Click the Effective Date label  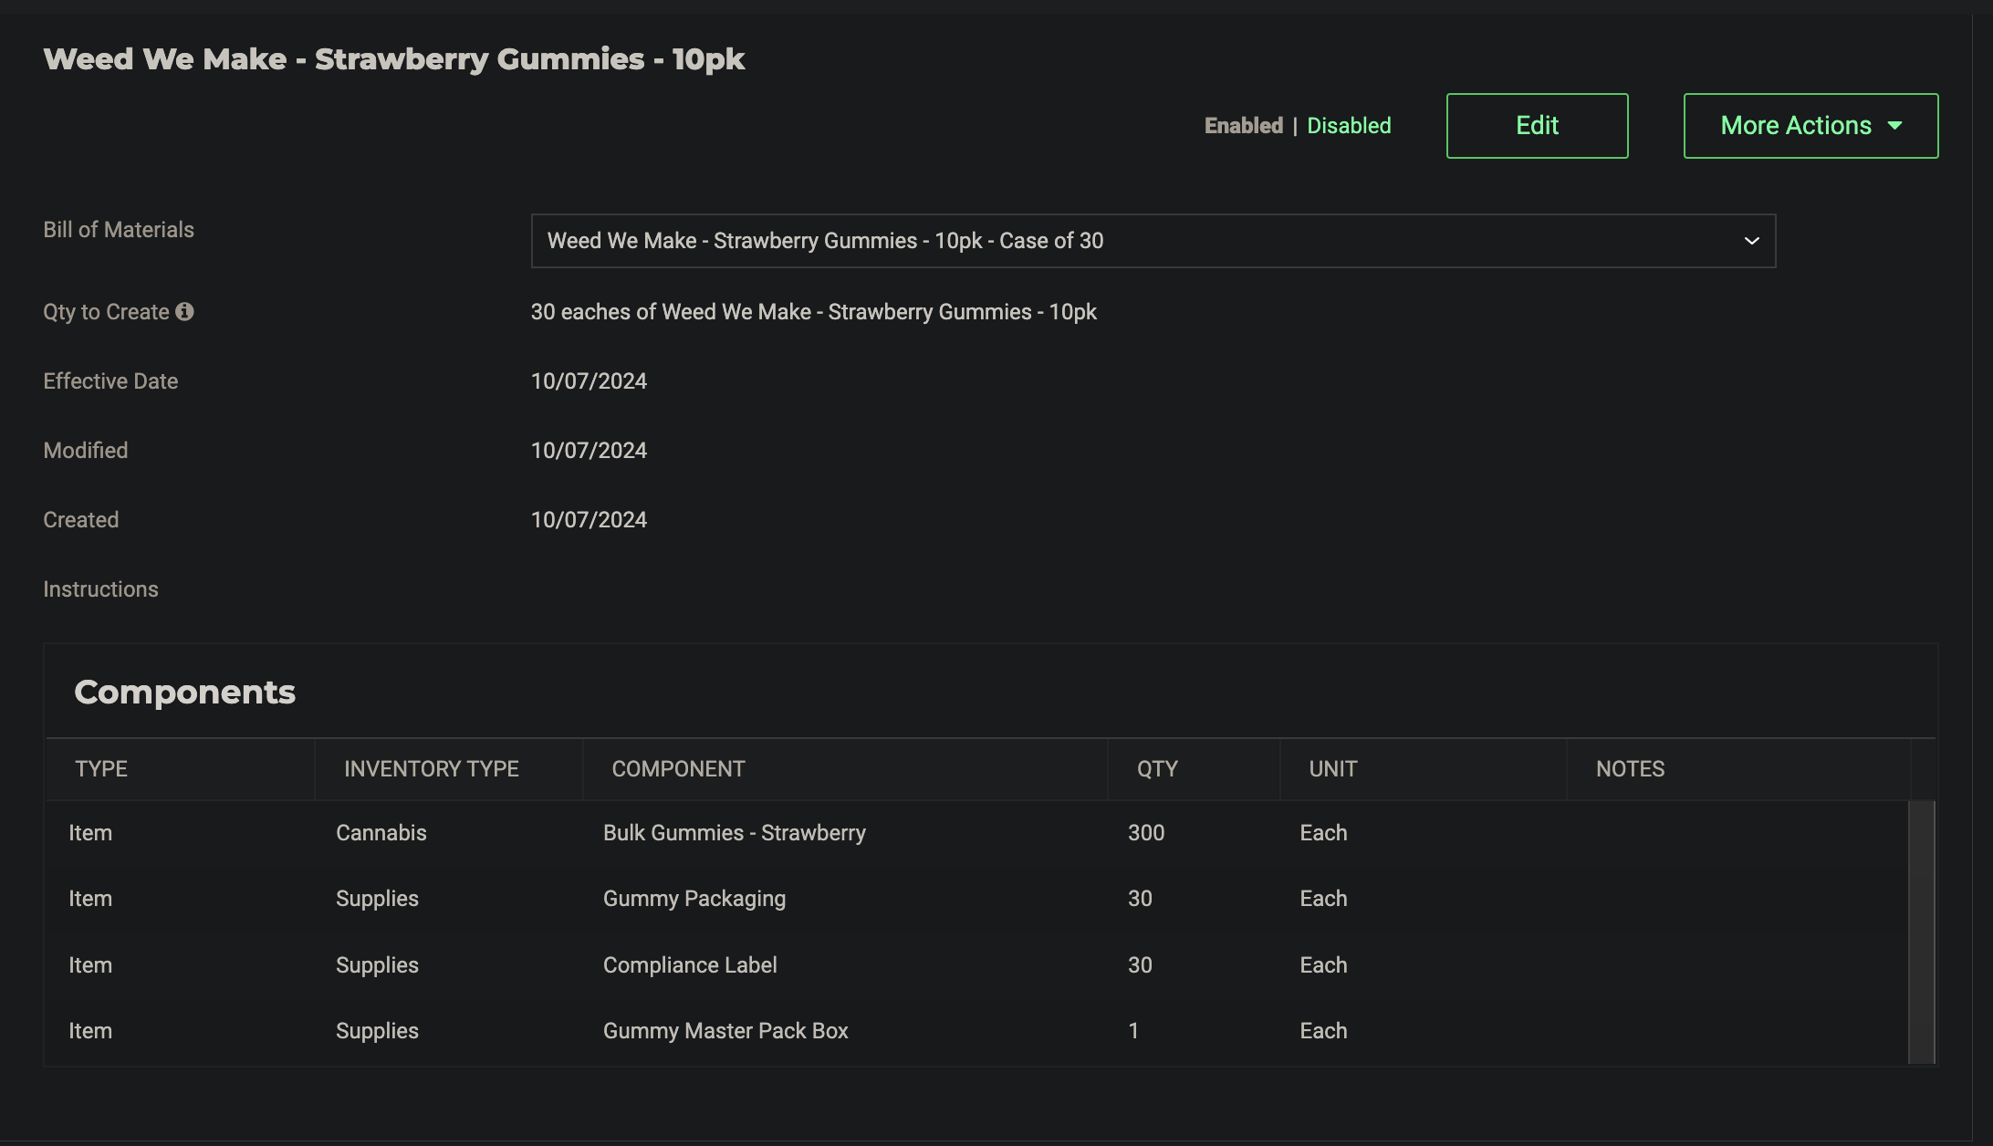coord(110,381)
